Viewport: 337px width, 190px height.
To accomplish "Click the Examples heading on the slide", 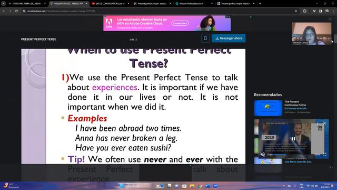I will 87,118.
